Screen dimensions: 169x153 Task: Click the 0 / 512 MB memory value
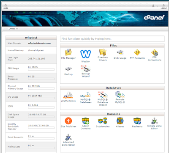coord(34,86)
